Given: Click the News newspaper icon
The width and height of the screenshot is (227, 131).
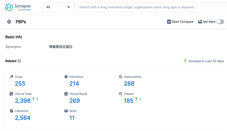Looking at the screenshot, I should click(66, 111).
